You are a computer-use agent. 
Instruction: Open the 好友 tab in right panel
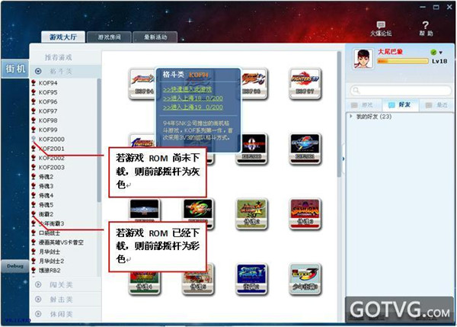coord(400,104)
